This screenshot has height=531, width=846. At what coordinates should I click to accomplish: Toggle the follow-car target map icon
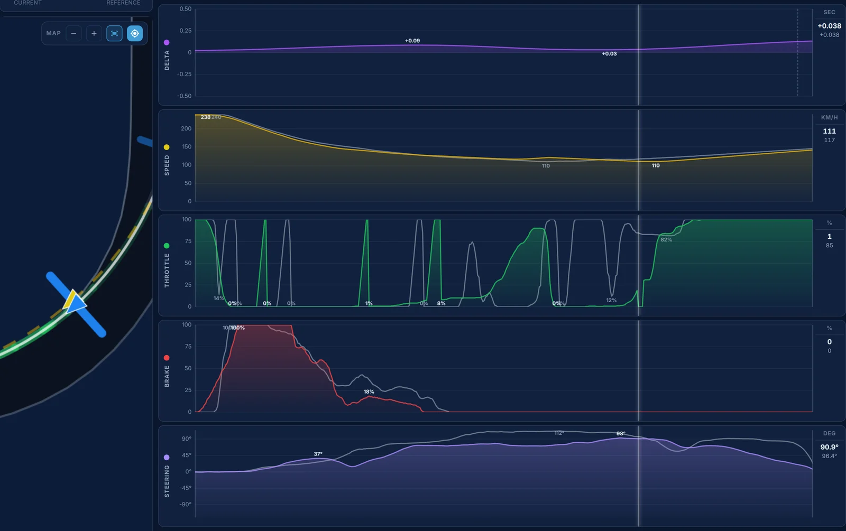135,33
